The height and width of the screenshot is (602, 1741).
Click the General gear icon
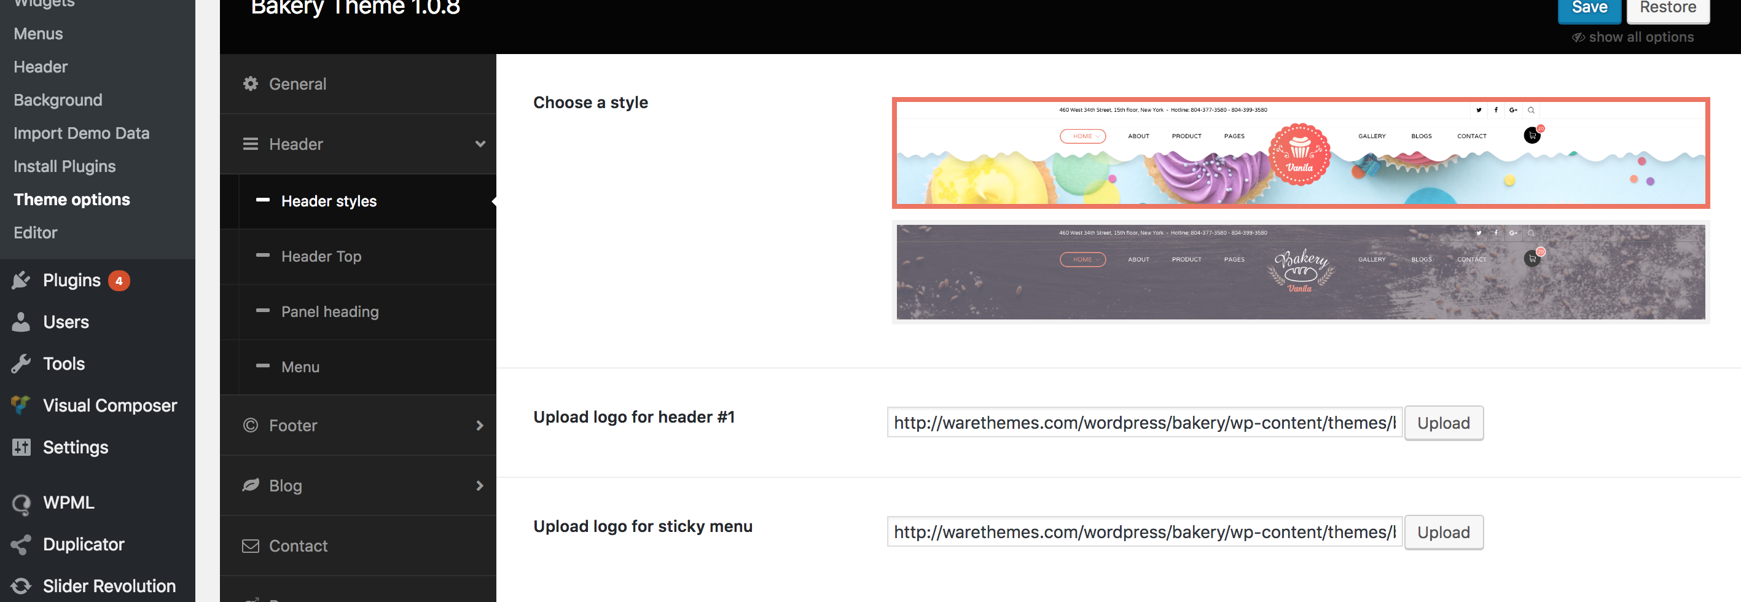point(251,84)
